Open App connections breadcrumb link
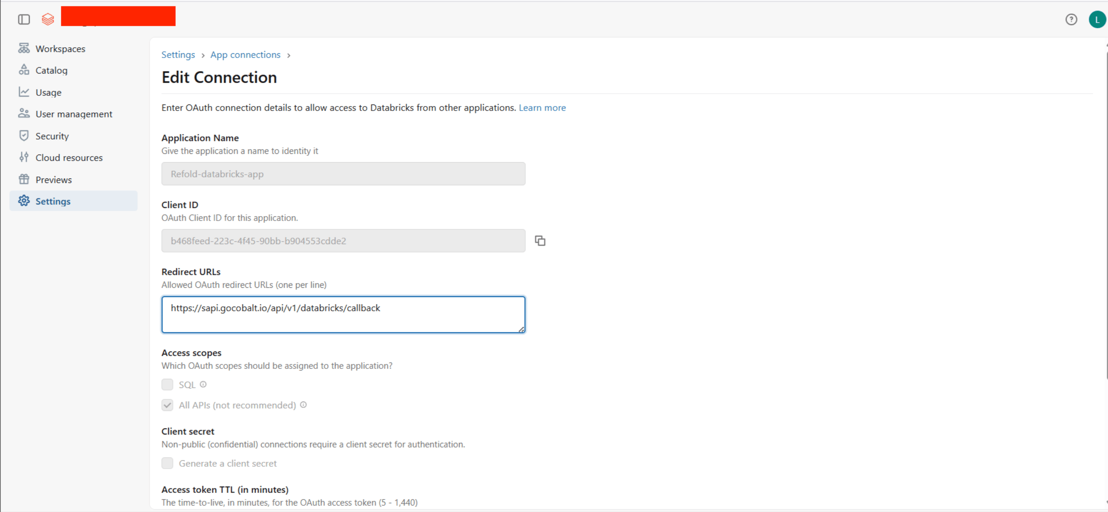The image size is (1108, 512). pos(245,54)
